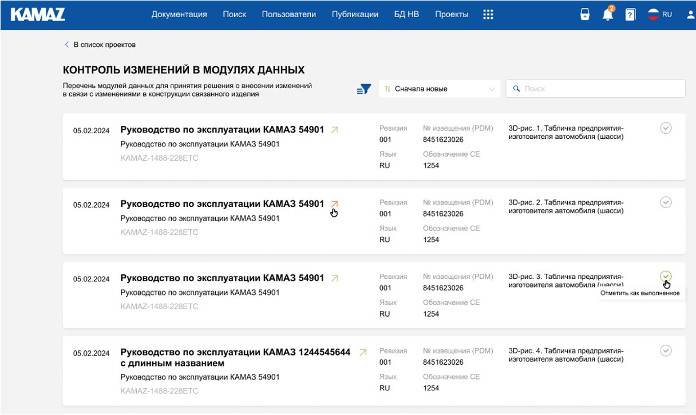Go back via 'В список проектов' link
This screenshot has height=415, width=696.
pos(100,45)
